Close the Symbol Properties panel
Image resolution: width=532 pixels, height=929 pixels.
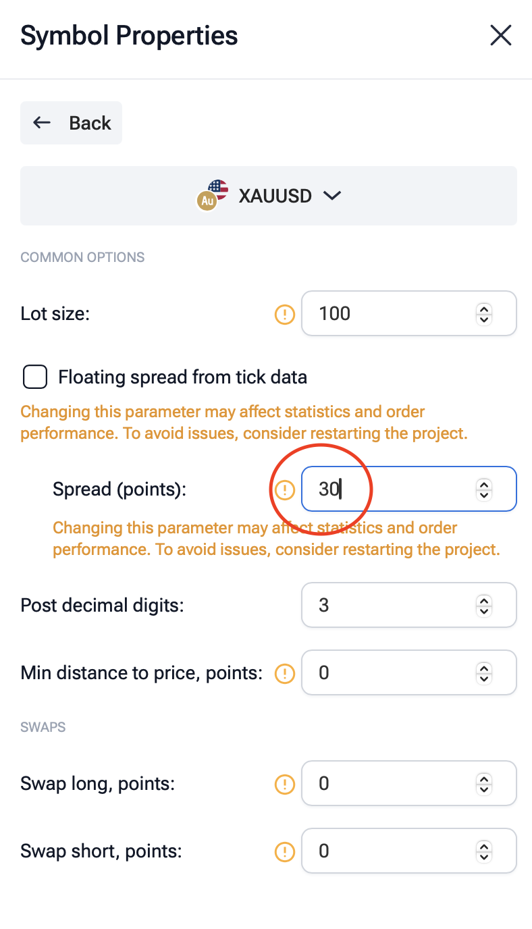point(500,35)
